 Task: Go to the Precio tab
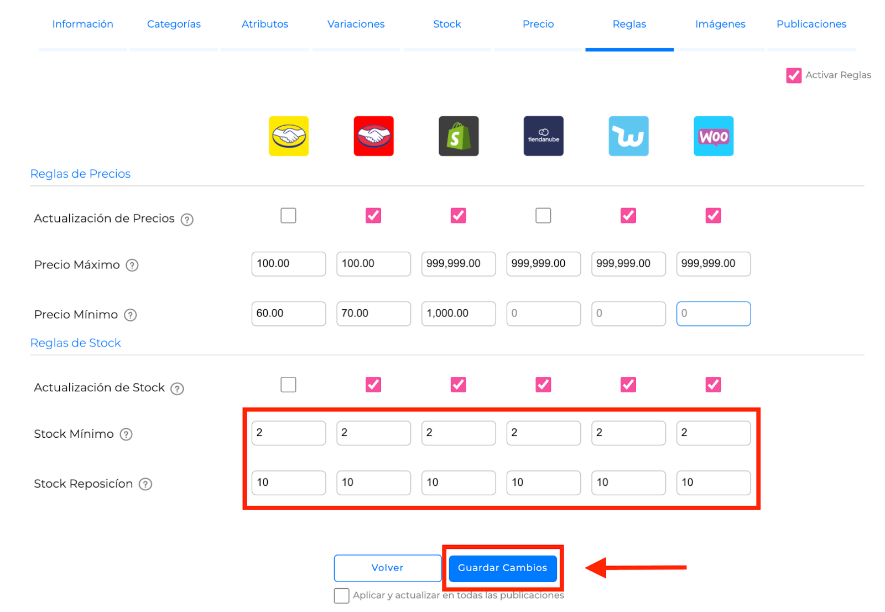538,24
